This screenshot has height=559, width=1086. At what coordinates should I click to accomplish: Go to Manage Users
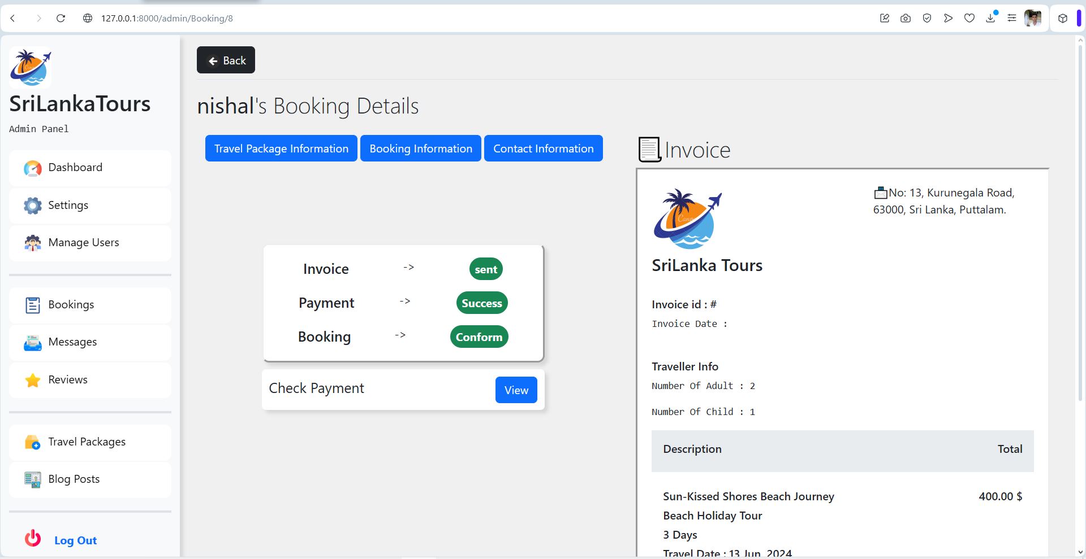coord(90,243)
